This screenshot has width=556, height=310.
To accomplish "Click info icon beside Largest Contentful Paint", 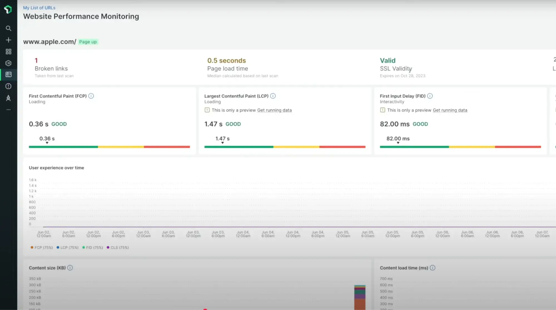I will pos(273,96).
